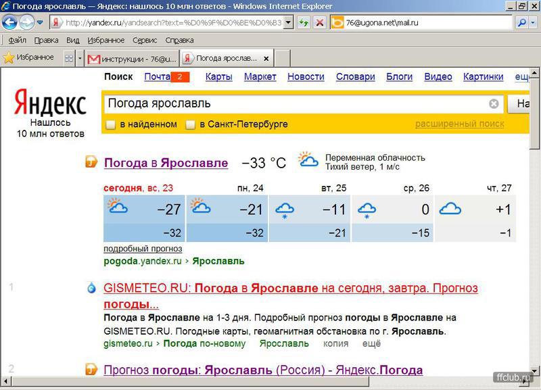Image resolution: width=541 pixels, height=390 pixels.
Task: Click the Яндекс logo
Action: pos(50,102)
